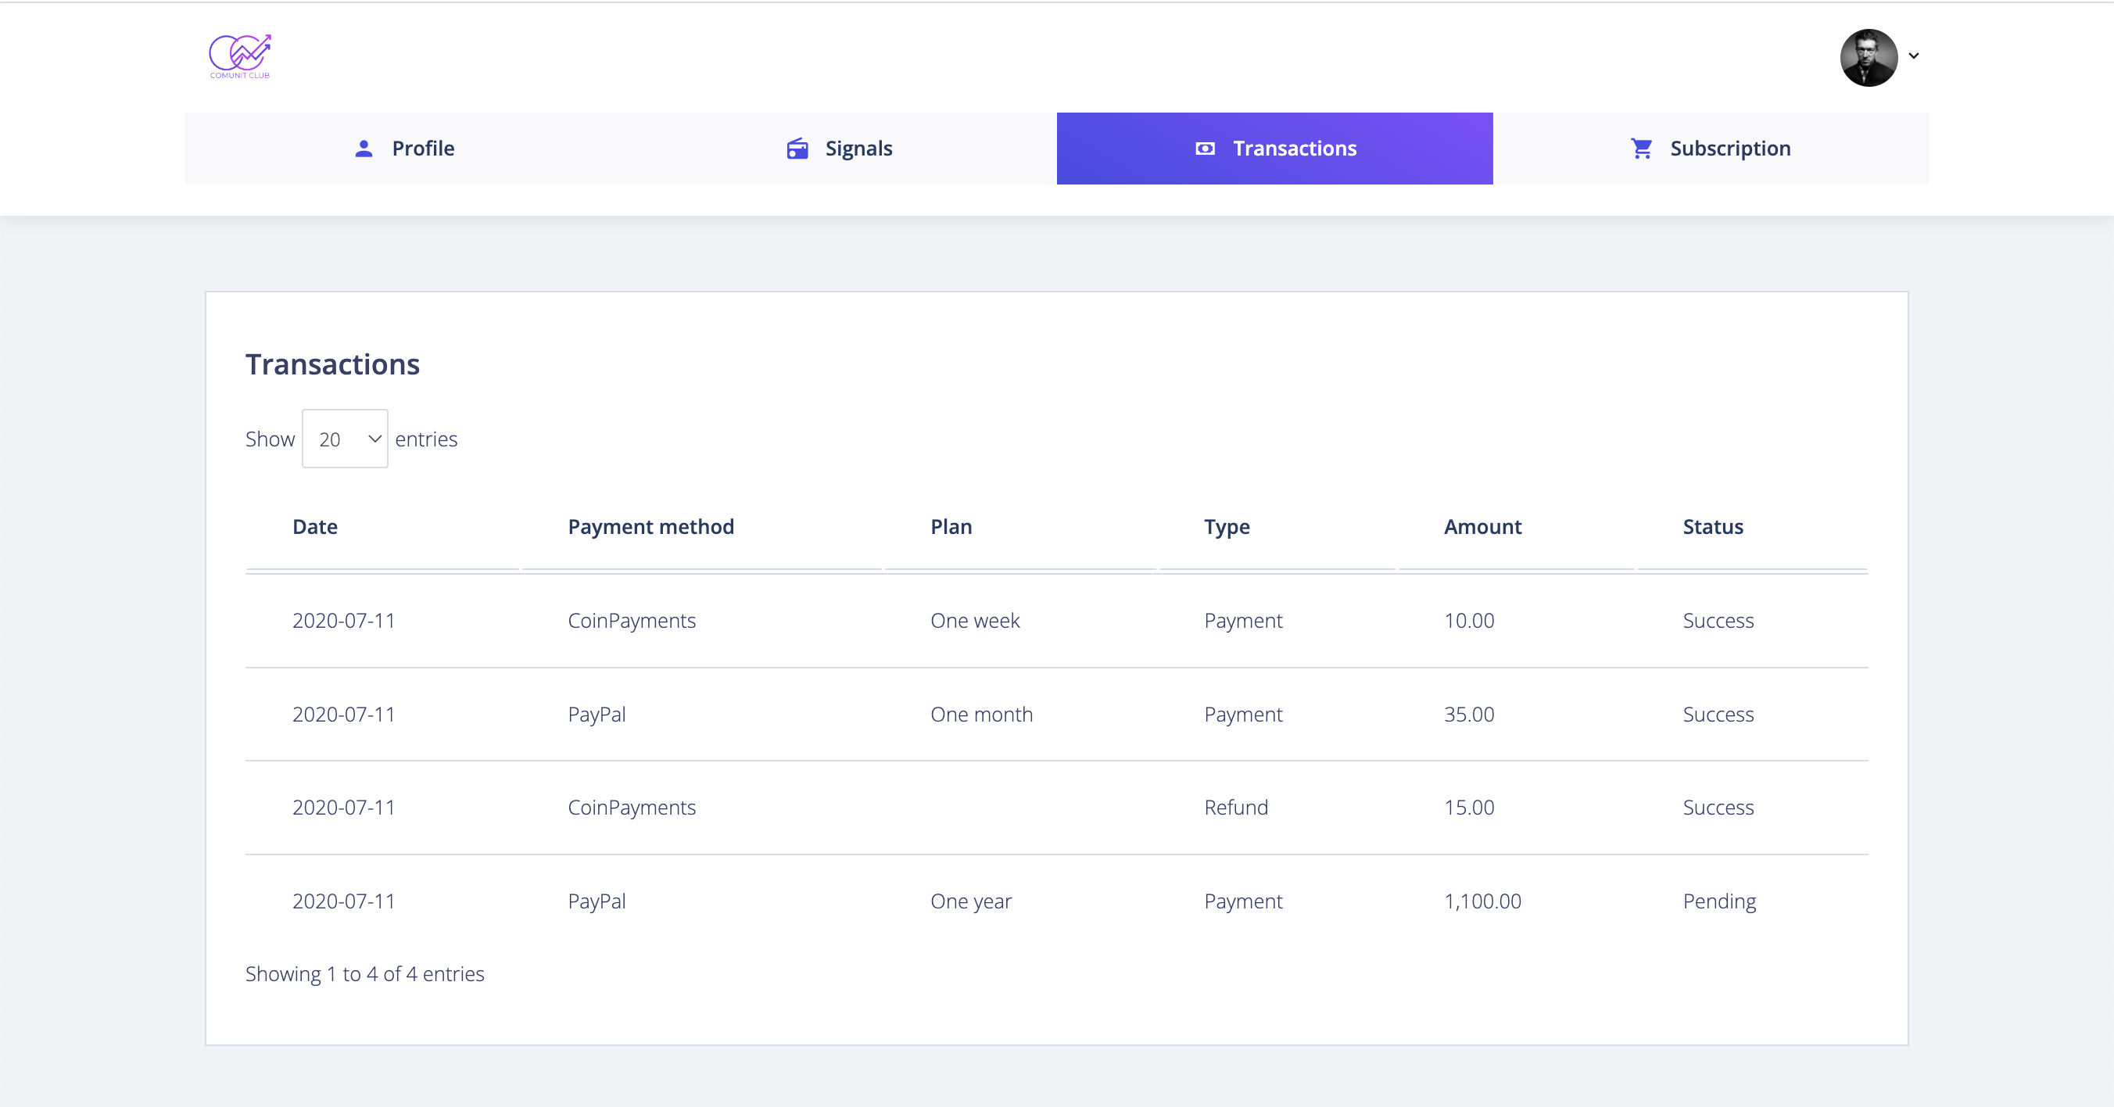Screen dimensions: 2114x1107
Task: Click the One year plan cell
Action: (x=971, y=902)
